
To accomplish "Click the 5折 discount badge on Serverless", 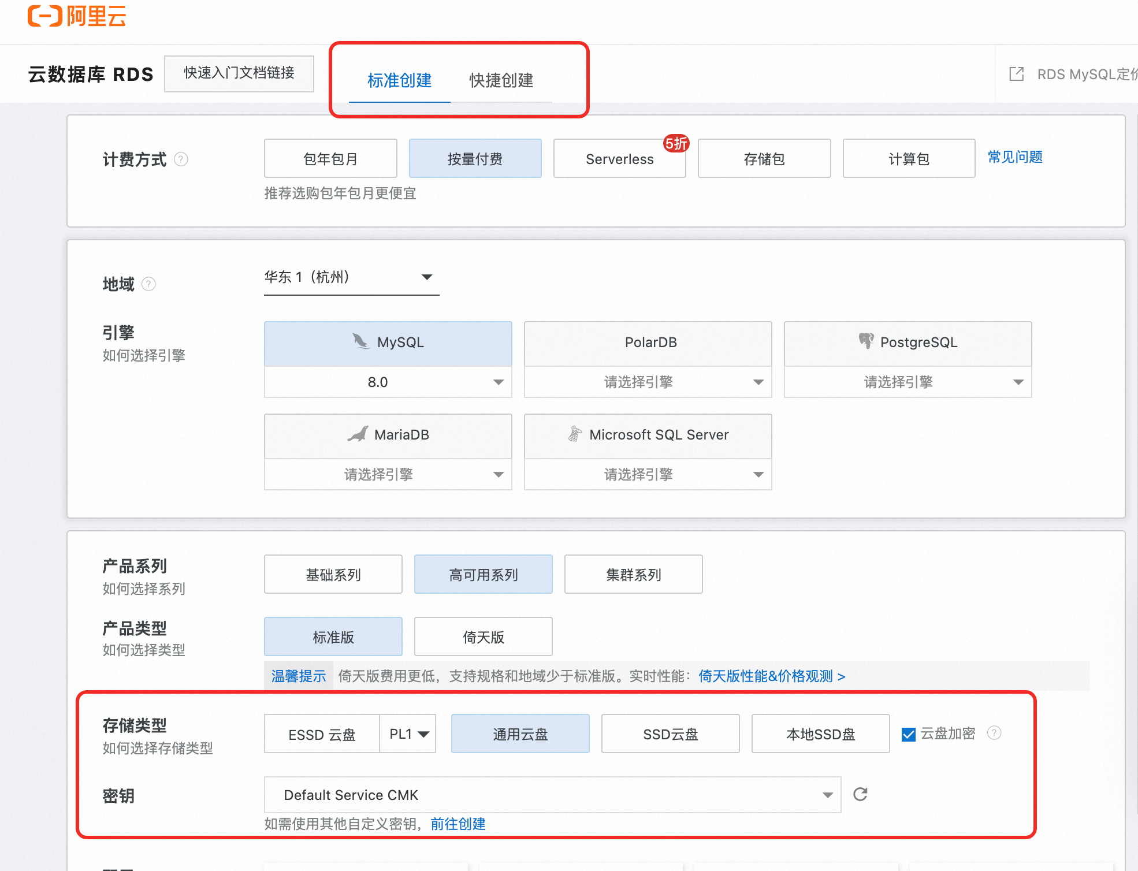I will (676, 143).
